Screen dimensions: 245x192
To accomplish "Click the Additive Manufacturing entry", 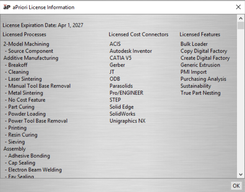I will [x=31, y=58].
